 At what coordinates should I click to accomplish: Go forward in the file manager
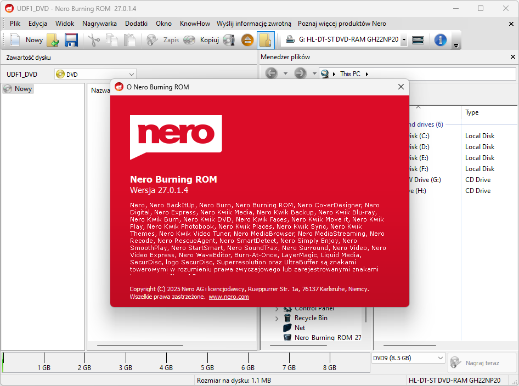[300, 73]
